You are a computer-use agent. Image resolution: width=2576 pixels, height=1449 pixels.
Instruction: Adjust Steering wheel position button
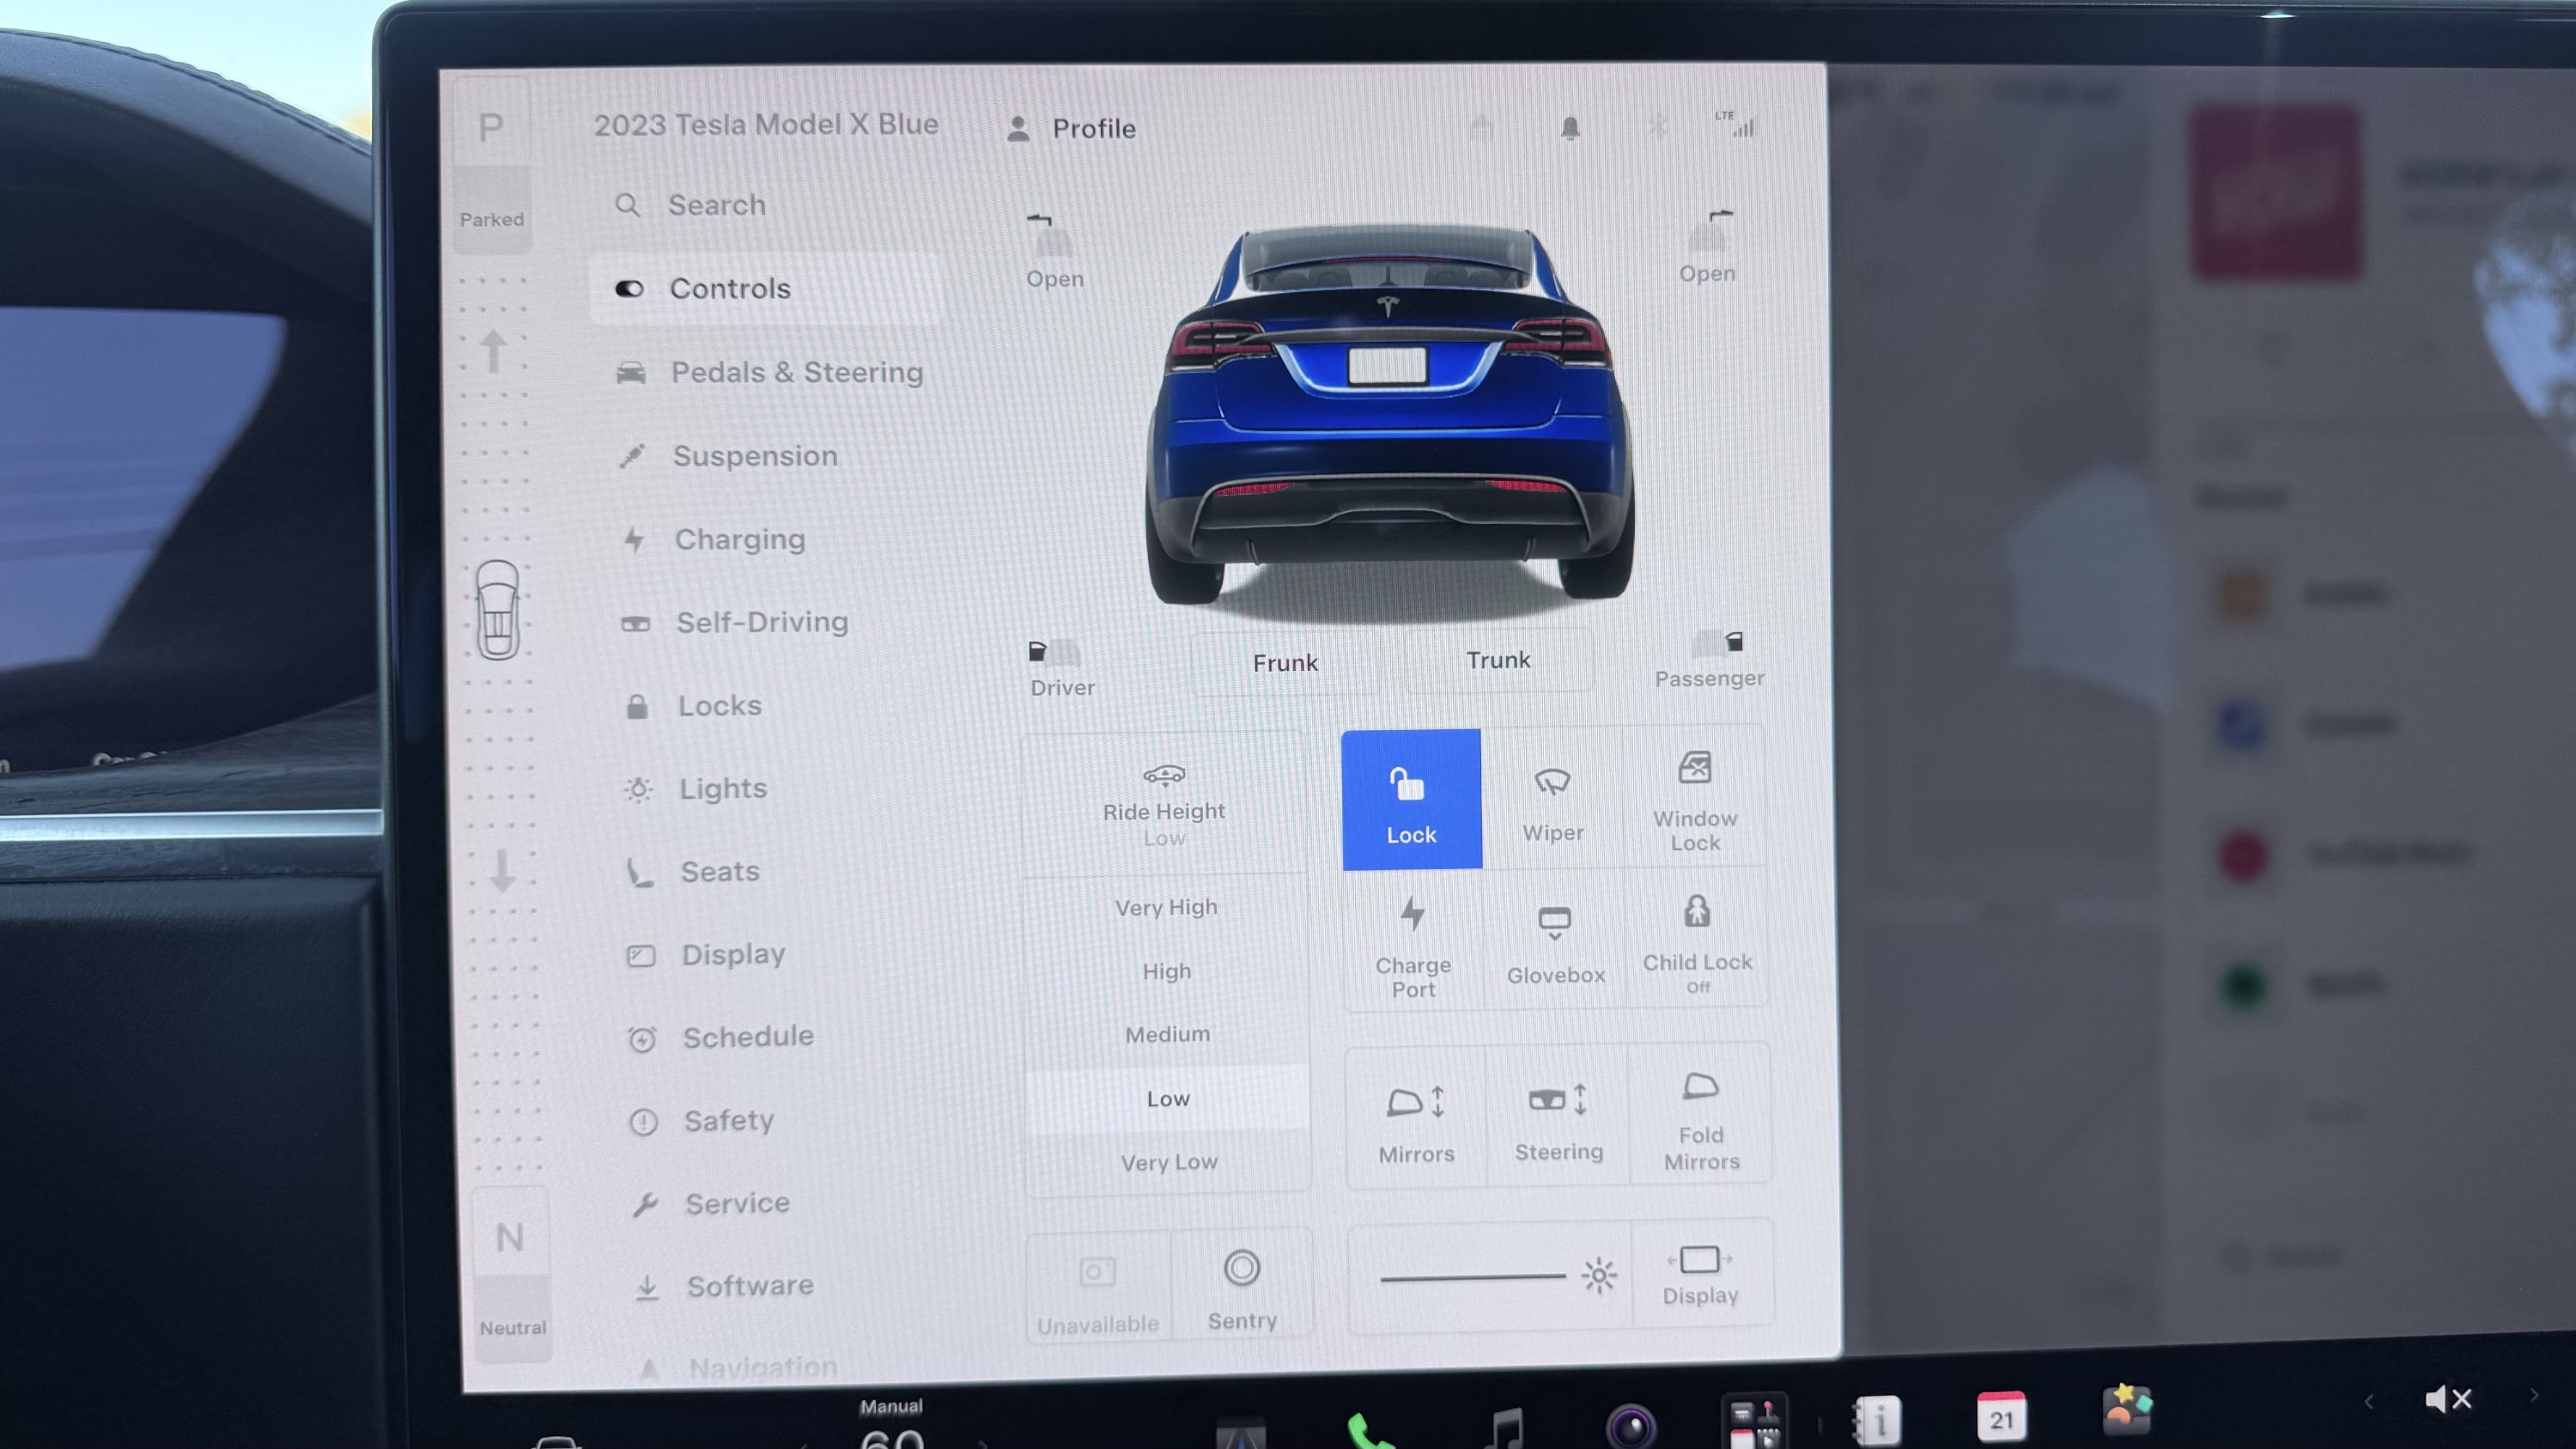click(x=1558, y=1117)
